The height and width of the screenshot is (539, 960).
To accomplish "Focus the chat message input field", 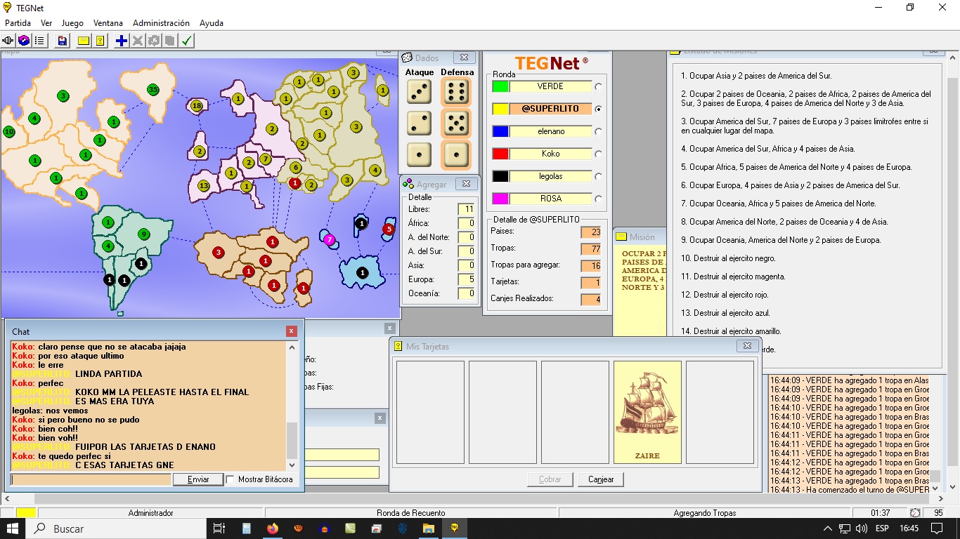I will click(x=91, y=479).
